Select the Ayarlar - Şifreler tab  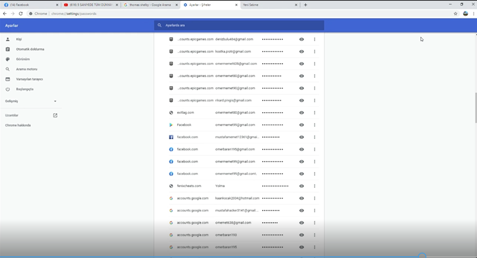(210, 5)
